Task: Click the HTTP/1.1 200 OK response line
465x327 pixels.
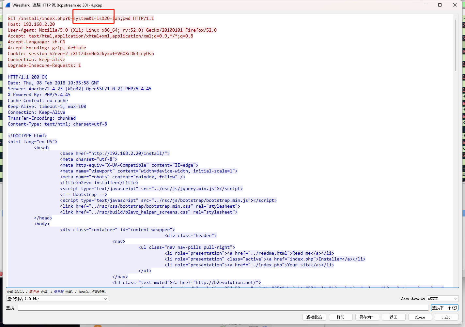Action: click(27, 77)
